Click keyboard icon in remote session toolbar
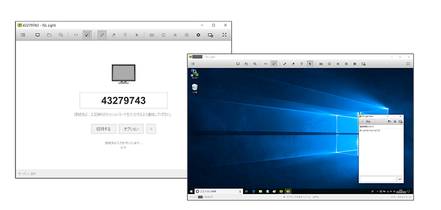This screenshot has height=210, width=441. (321, 64)
